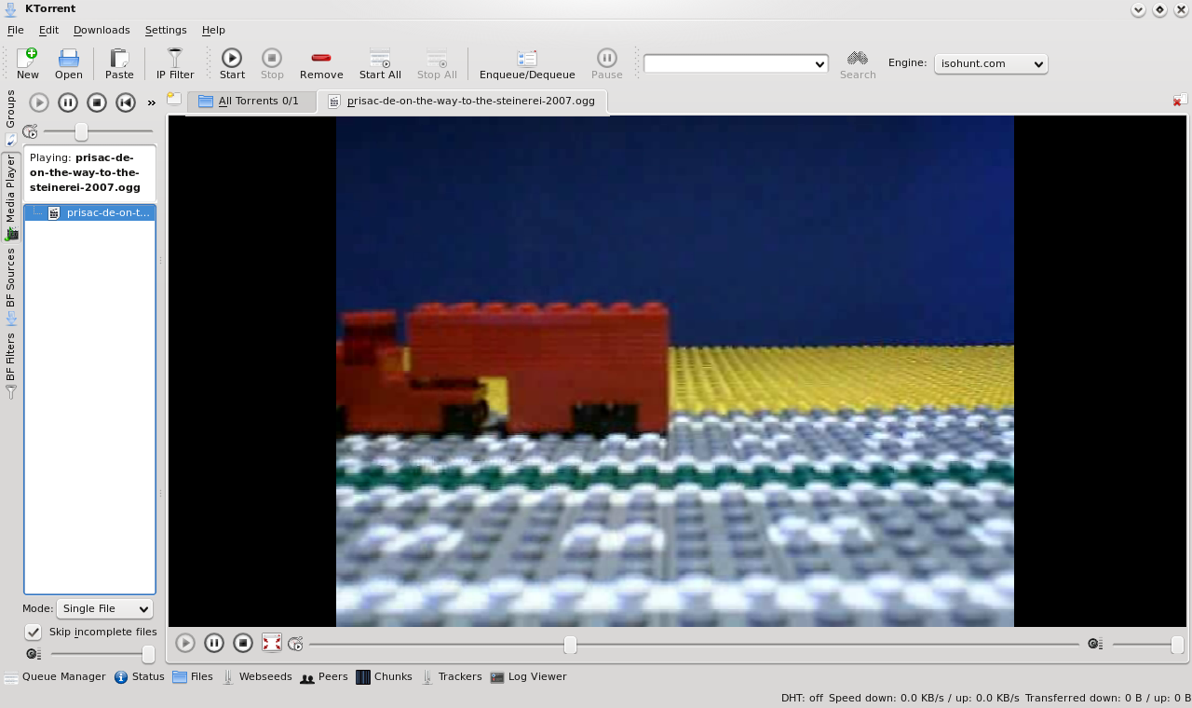Click stop in the Media Player side panel

click(x=97, y=102)
